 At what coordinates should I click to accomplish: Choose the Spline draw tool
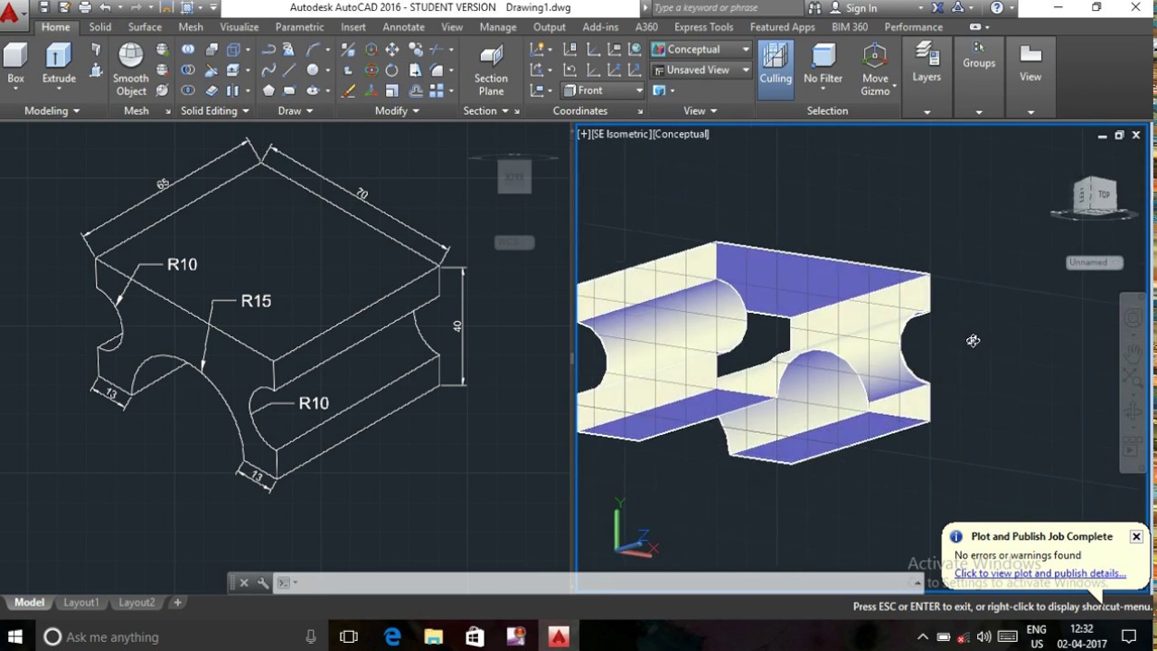[x=268, y=70]
